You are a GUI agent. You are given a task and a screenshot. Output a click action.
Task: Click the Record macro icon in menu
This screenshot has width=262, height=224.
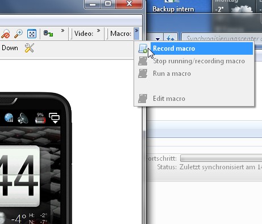(x=143, y=48)
